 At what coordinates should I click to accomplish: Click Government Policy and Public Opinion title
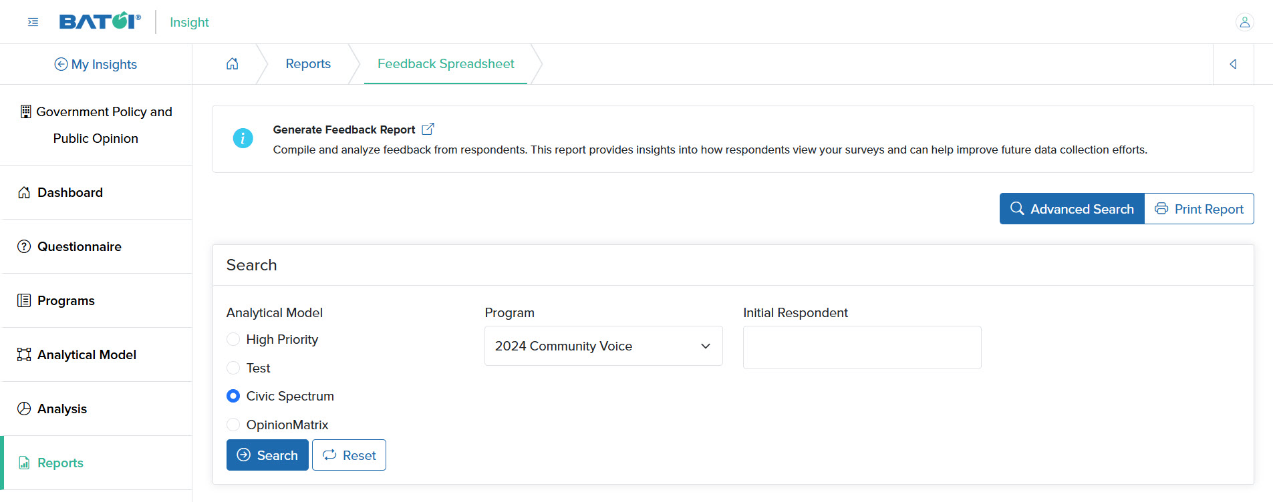(104, 125)
